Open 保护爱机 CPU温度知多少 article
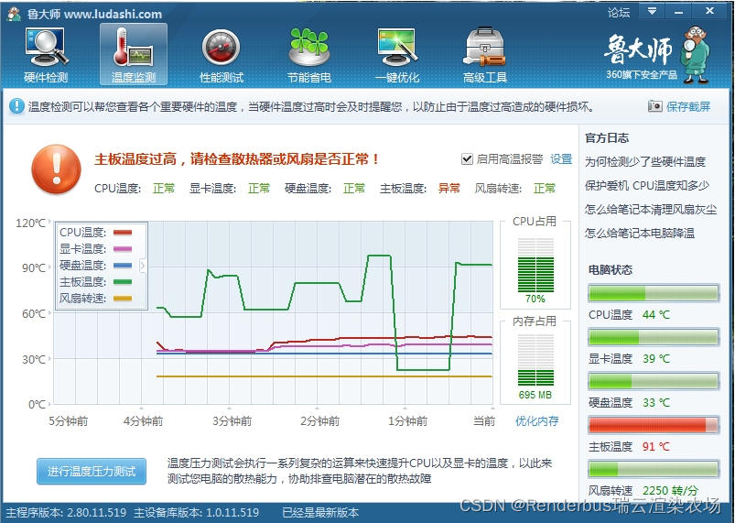 [x=647, y=186]
